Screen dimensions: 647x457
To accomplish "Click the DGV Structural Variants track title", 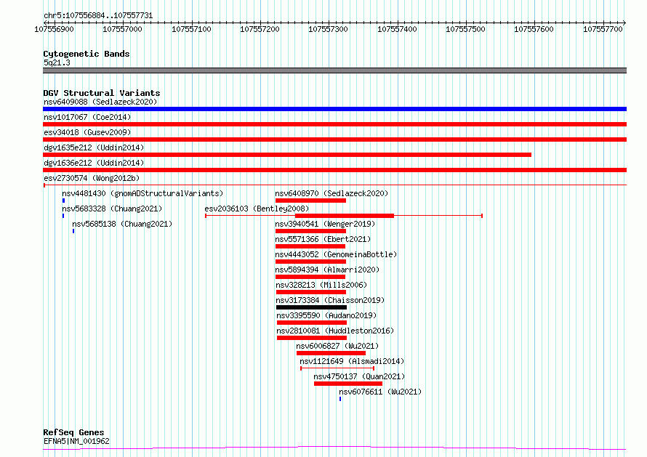I will 102,93.
